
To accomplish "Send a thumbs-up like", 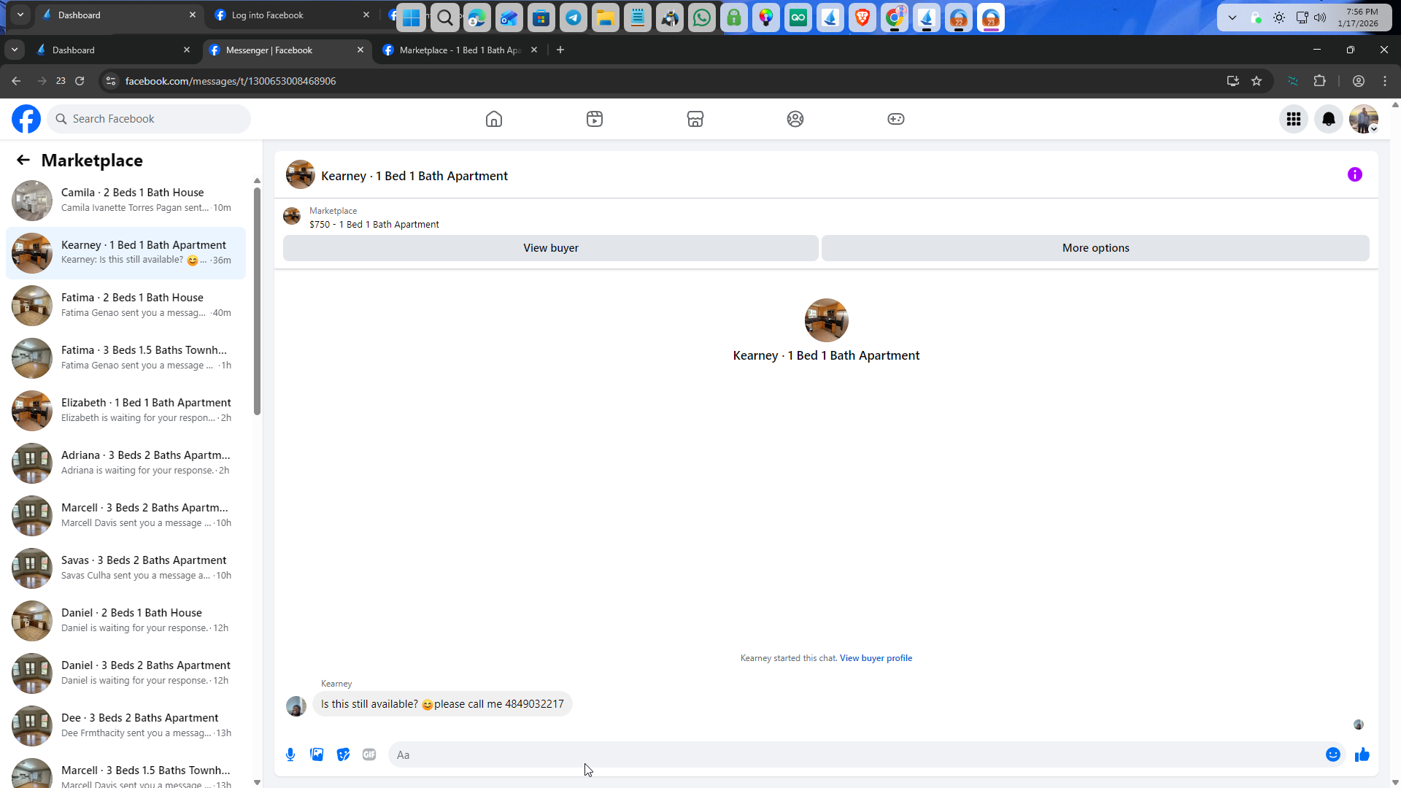I will pyautogui.click(x=1362, y=754).
